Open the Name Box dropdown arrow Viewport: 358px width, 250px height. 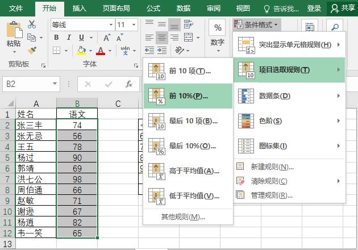(55, 84)
